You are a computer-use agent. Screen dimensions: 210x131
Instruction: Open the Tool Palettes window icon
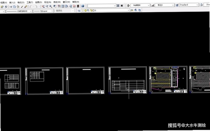(x=66, y=6)
